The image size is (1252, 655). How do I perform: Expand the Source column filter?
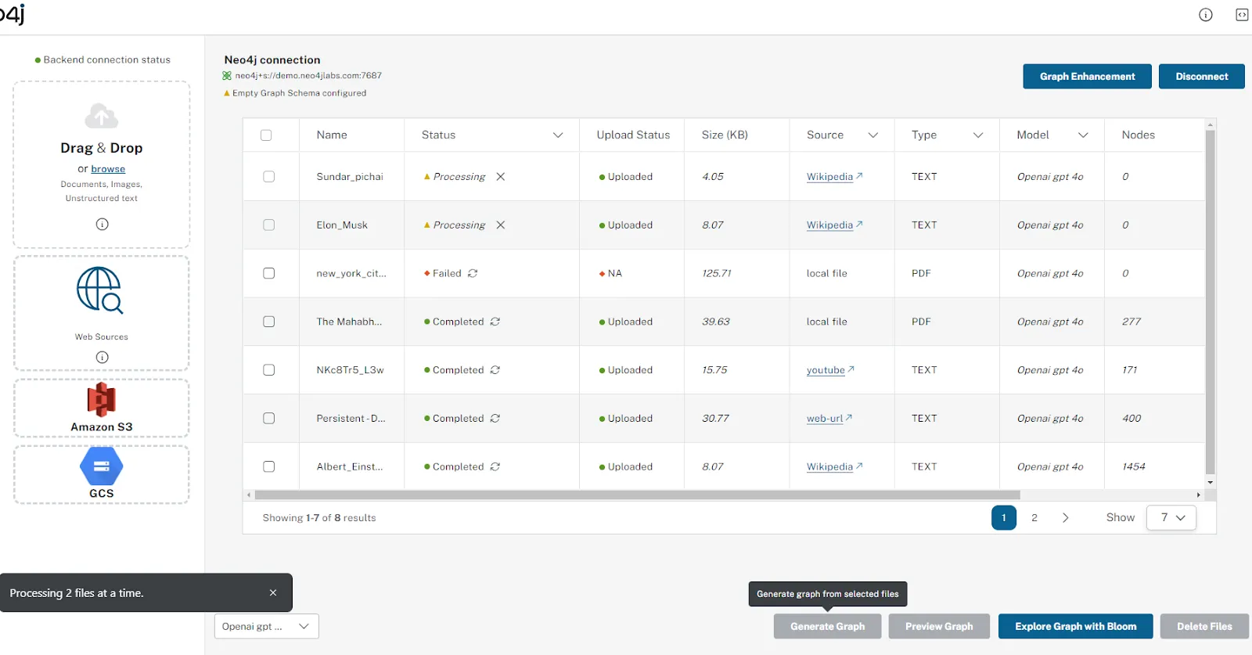click(x=873, y=135)
